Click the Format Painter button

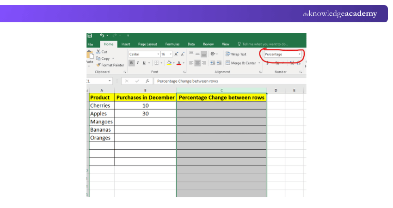(x=110, y=65)
